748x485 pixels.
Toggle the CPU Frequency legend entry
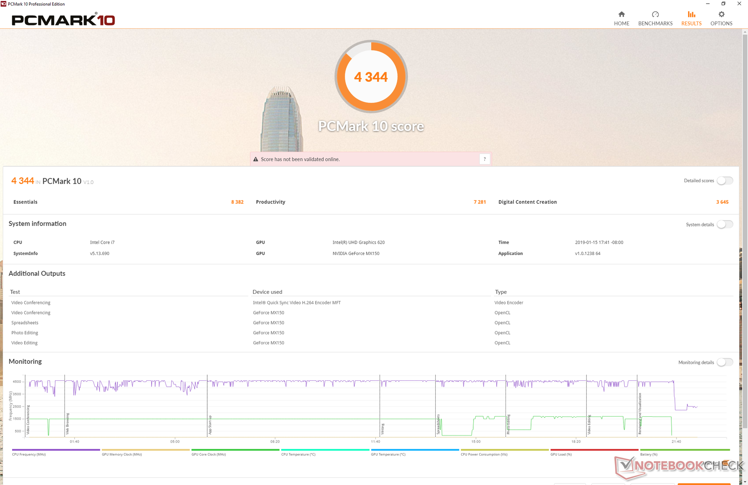(x=56, y=452)
